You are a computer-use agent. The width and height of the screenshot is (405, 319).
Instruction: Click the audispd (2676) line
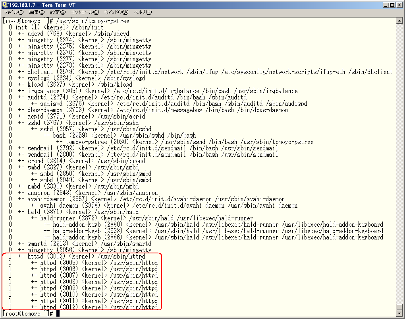tap(158, 103)
